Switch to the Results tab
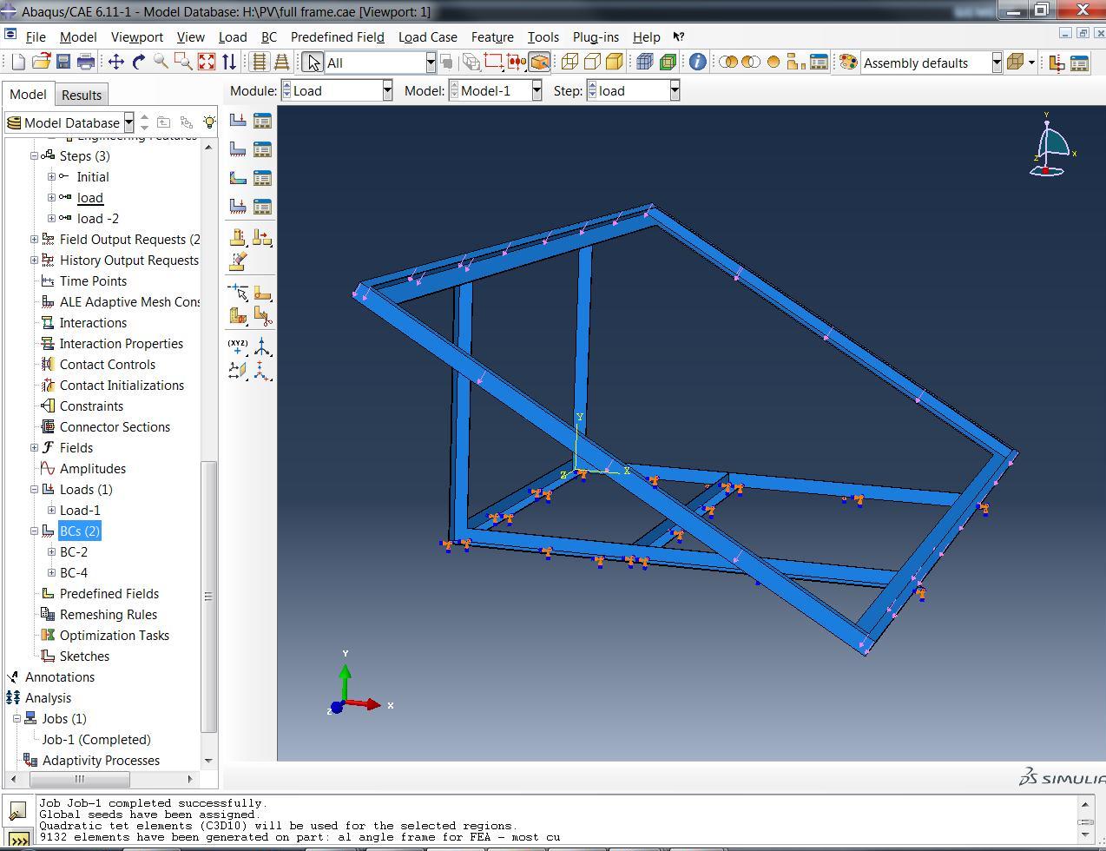 click(x=82, y=95)
